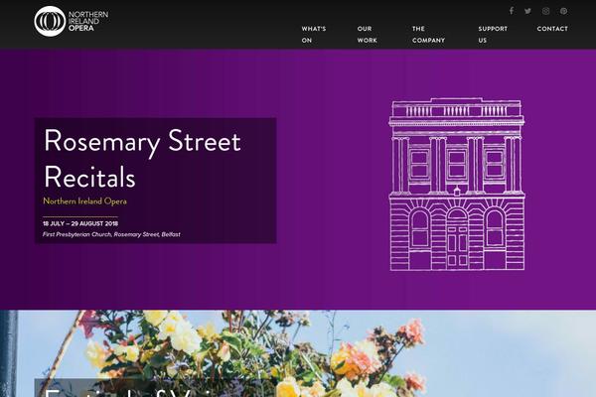Open the Support Us menu
Screen dimensions: 596x397
click(x=493, y=34)
